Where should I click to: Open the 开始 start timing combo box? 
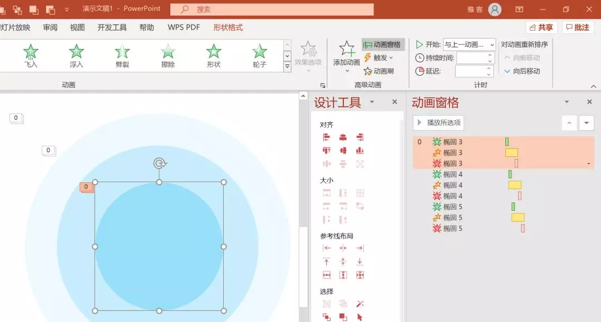point(469,44)
